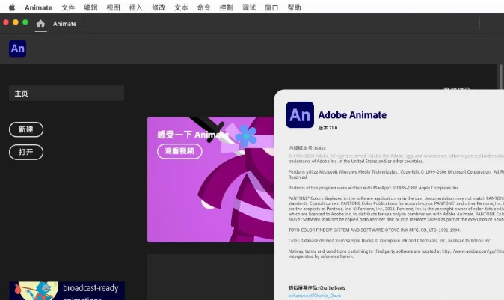Click the An icon in About dialog

(300, 114)
